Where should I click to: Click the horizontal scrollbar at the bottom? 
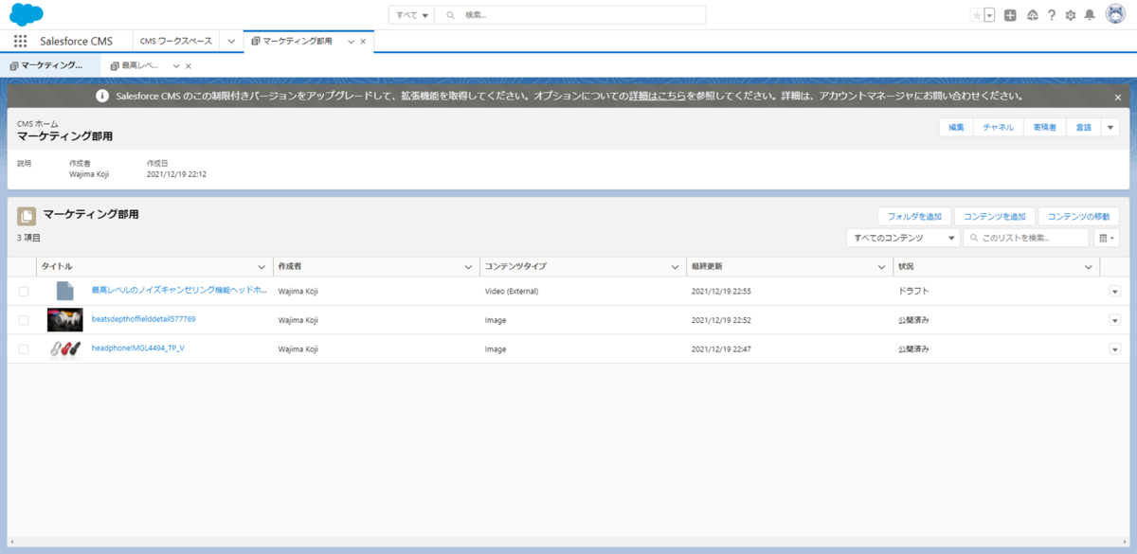pyautogui.click(x=568, y=544)
